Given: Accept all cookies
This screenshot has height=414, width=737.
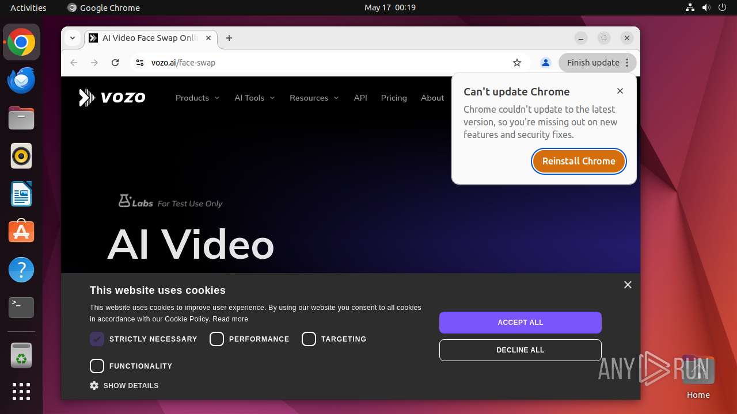Looking at the screenshot, I should [521, 323].
